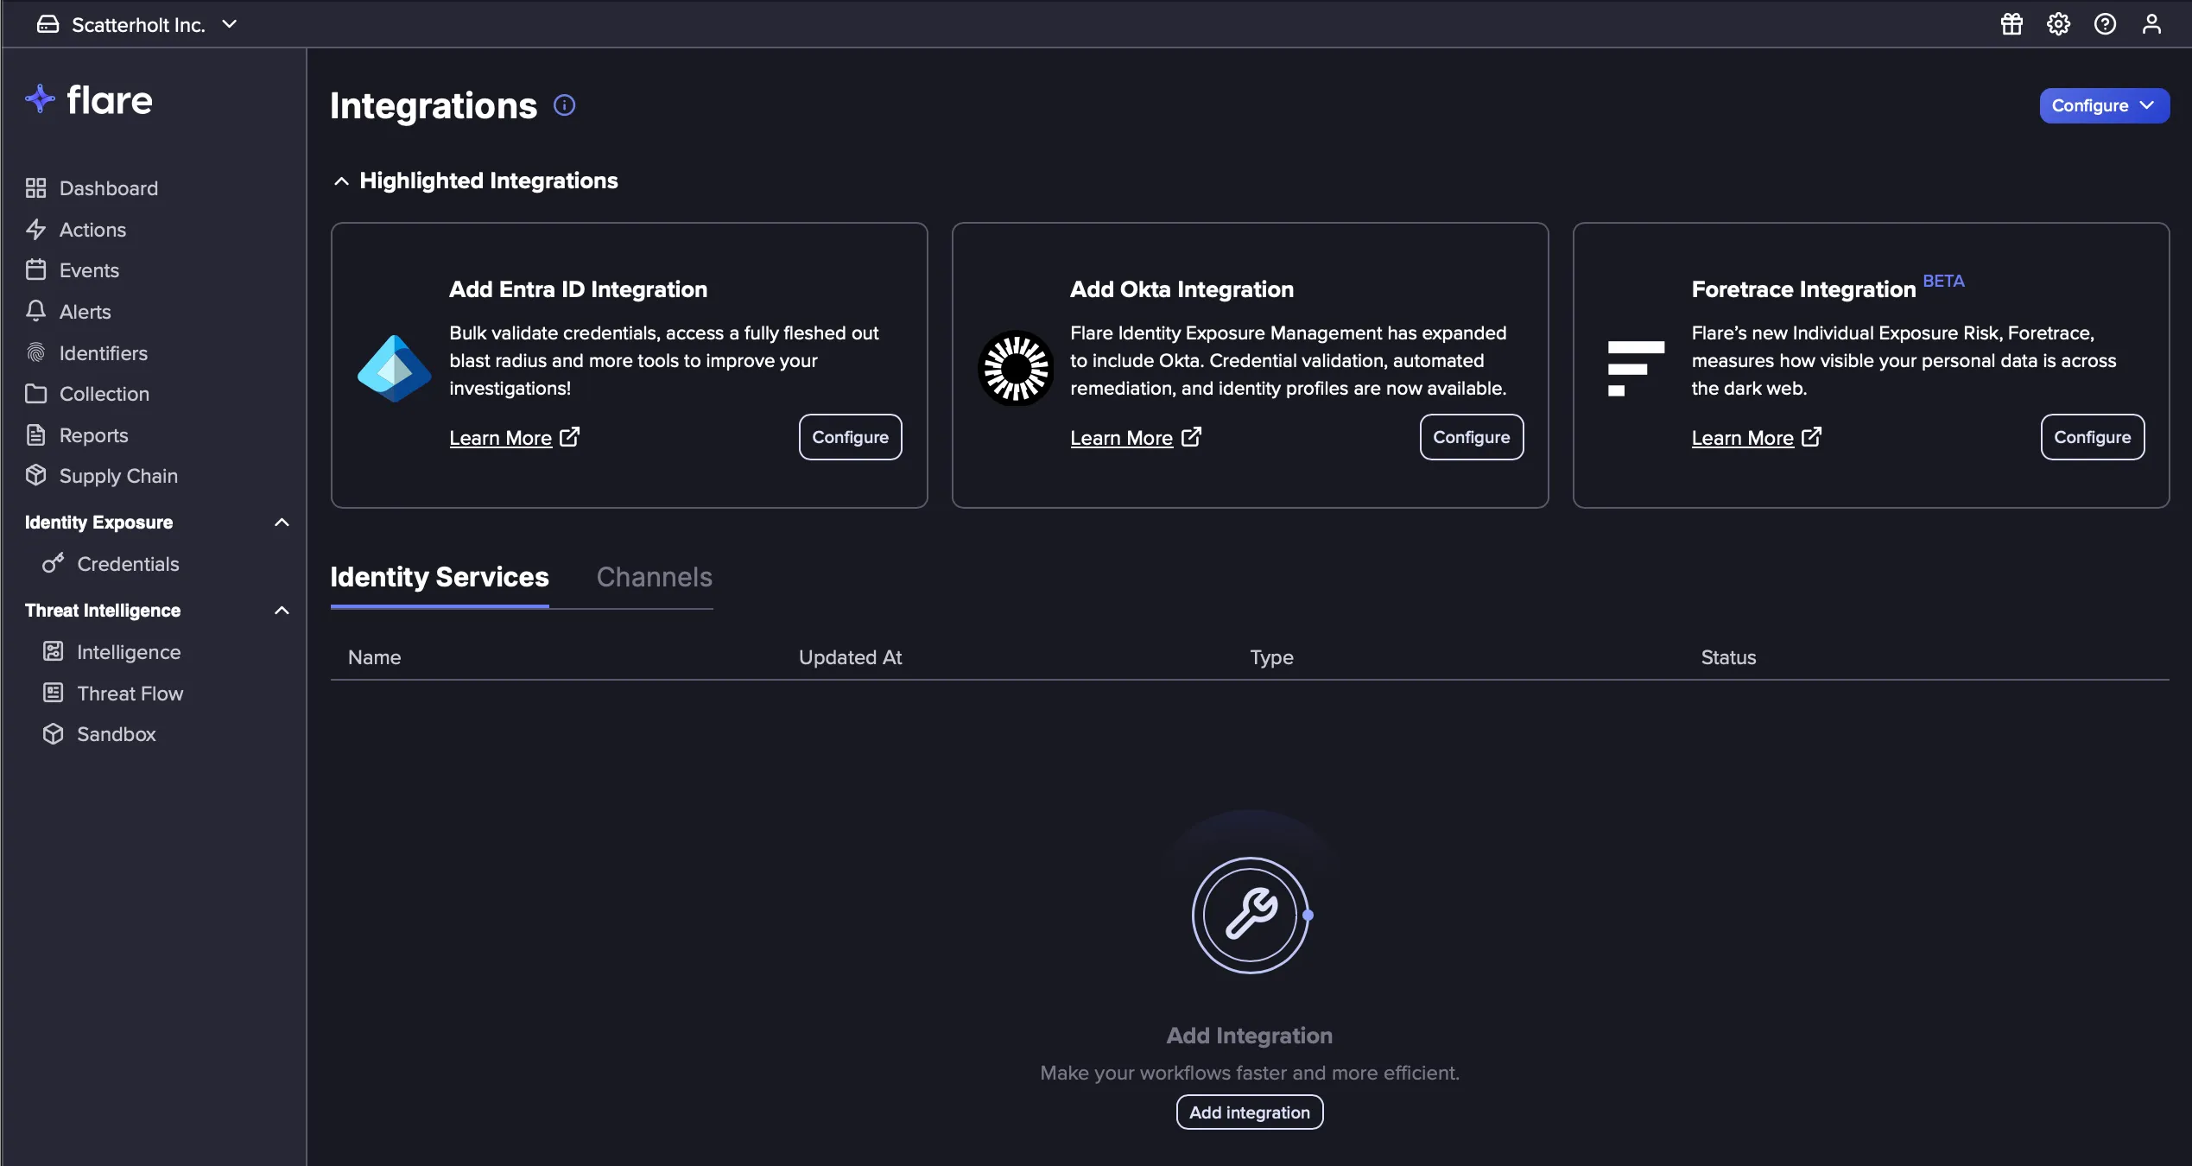2192x1166 pixels.
Task: Click the Integrations info icon
Action: pos(564,105)
